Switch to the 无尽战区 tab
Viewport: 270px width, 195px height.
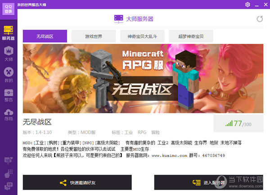pyautogui.click(x=45, y=36)
